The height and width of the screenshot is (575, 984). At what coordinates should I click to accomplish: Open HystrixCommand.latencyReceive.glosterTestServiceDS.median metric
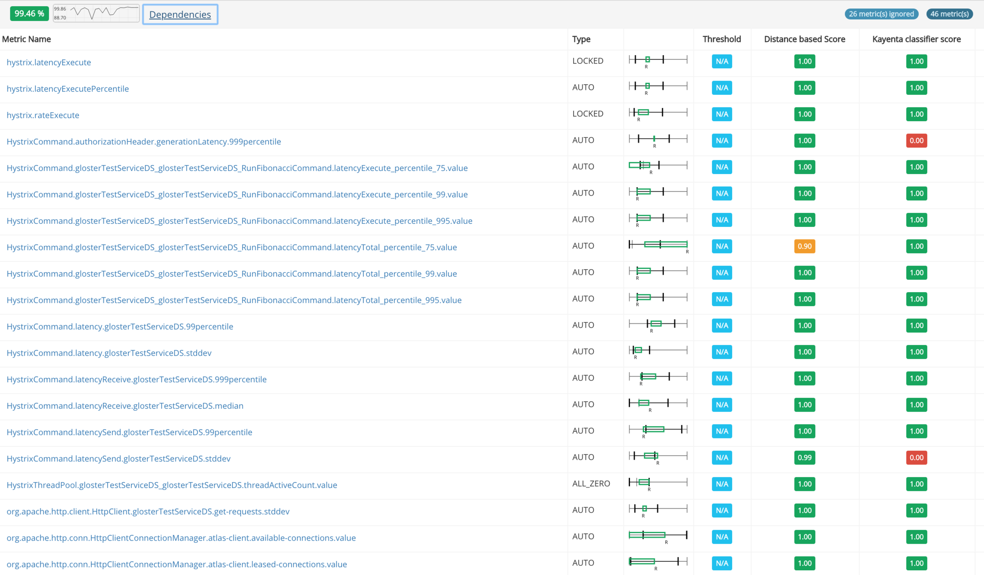tap(125, 405)
